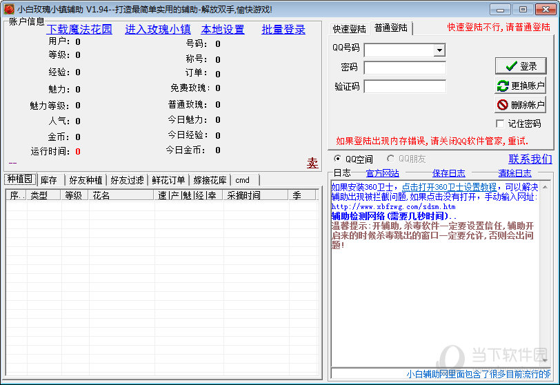This screenshot has width=560, height=385.
Task: Open the 嫁接花库 tab
Action: (210, 180)
